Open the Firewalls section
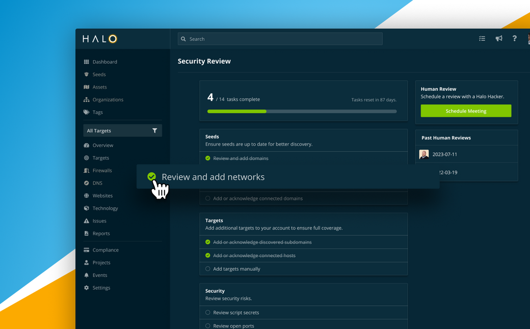The width and height of the screenshot is (530, 329). [101, 170]
